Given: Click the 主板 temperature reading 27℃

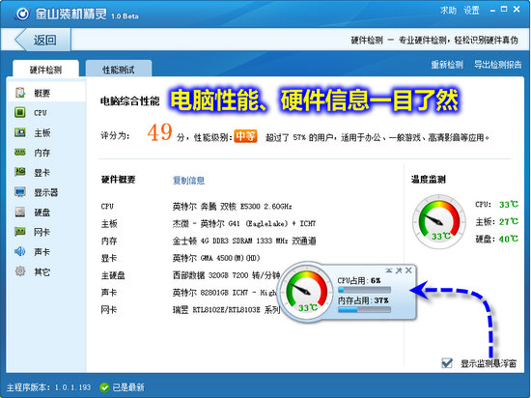Looking at the screenshot, I should [509, 221].
